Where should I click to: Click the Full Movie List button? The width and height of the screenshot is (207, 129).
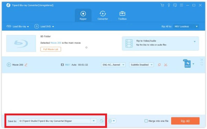51,49
